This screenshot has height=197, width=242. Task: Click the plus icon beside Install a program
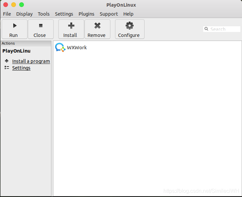click(x=7, y=61)
